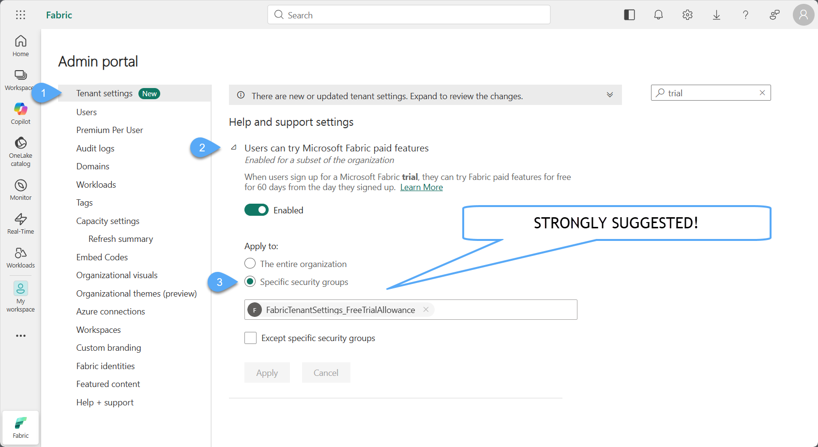Go to Home in left rail
Image resolution: width=818 pixels, height=447 pixels.
20,46
